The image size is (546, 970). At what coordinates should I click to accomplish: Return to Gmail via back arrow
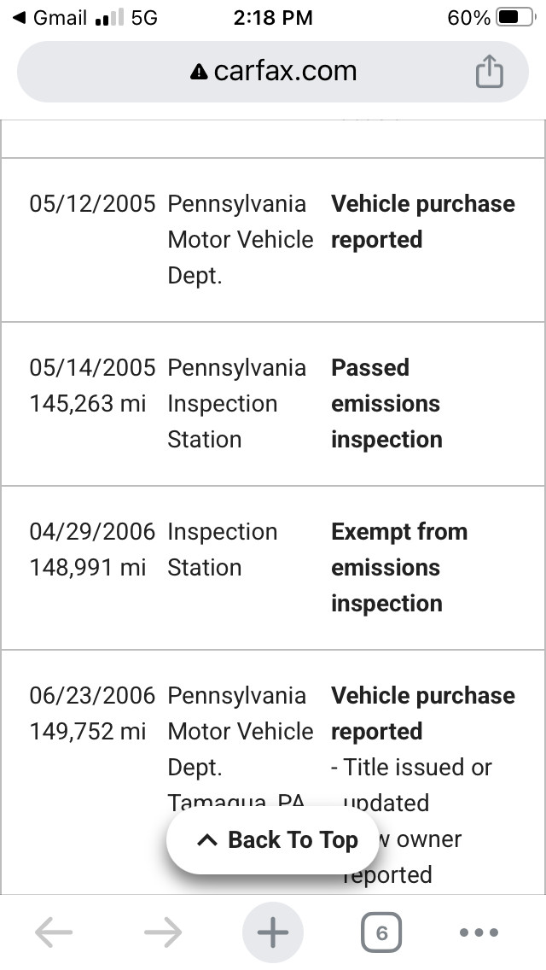click(49, 17)
